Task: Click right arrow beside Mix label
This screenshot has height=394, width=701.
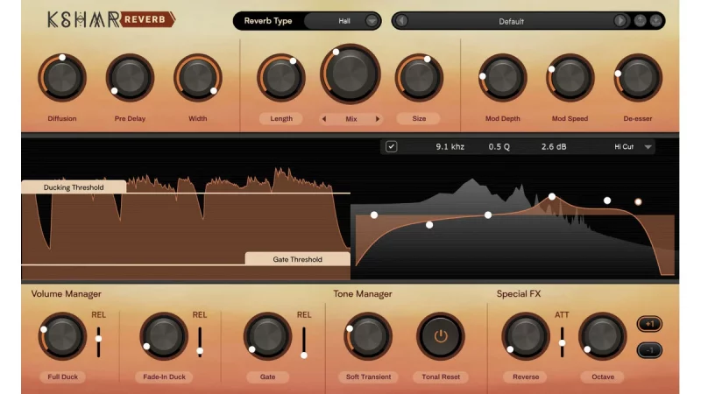Action: (x=378, y=119)
